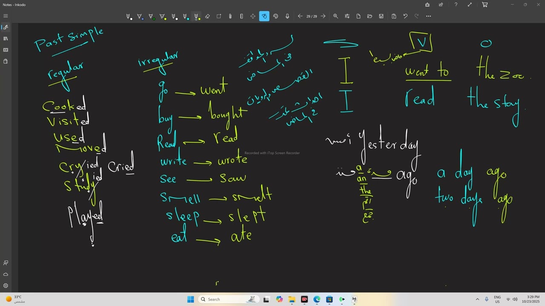Select the first white pen
545x306 pixels.
coord(129,16)
